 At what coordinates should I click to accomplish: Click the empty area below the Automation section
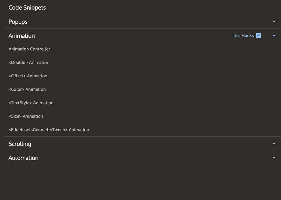tap(140, 181)
